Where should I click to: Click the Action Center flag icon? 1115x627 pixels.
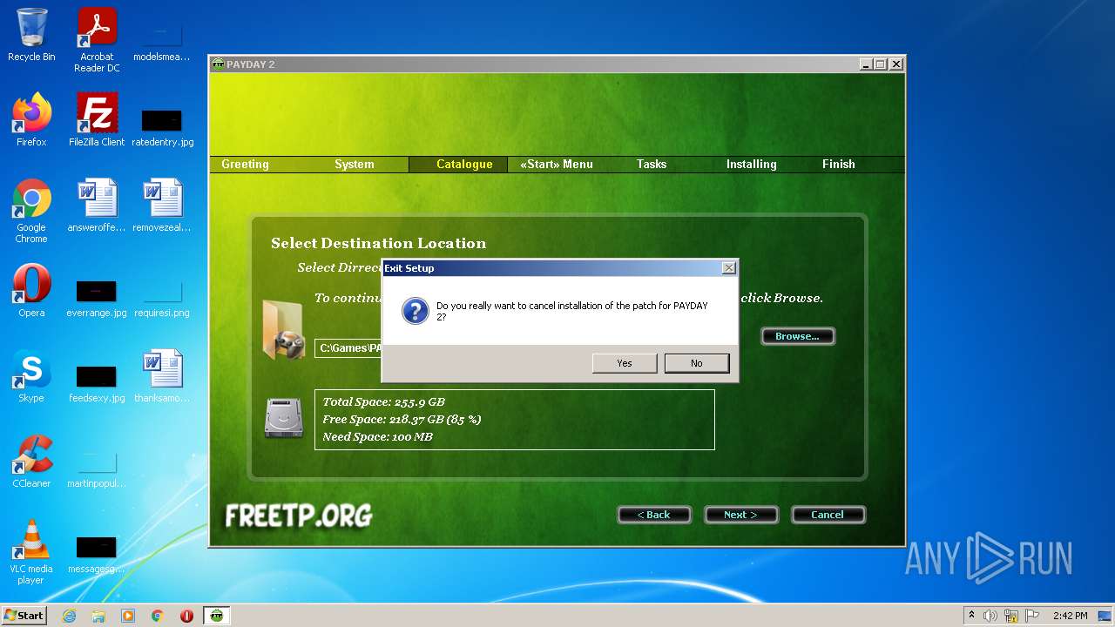click(1032, 616)
